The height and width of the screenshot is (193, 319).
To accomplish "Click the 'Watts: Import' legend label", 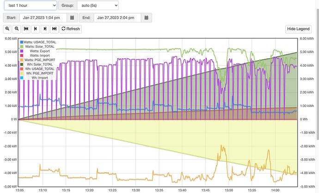I will (x=40, y=56).
